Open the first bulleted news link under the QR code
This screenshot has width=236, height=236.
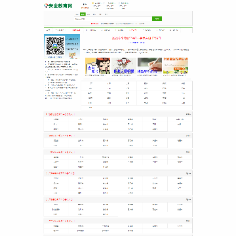(x=58, y=62)
